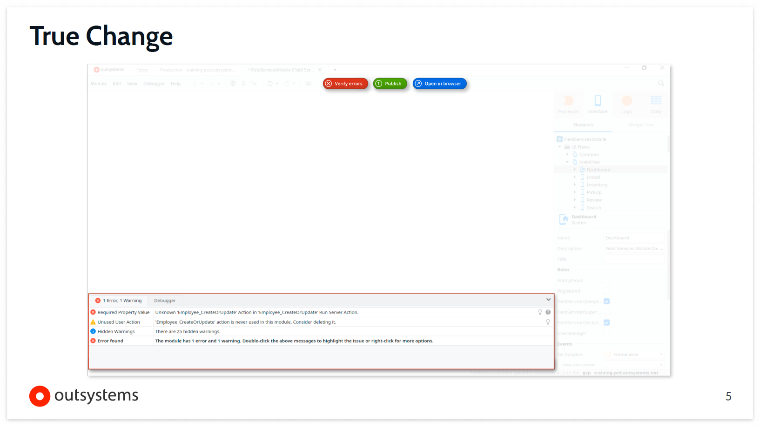The height and width of the screenshot is (426, 760).
Task: Click the green Publish button
Action: 390,84
